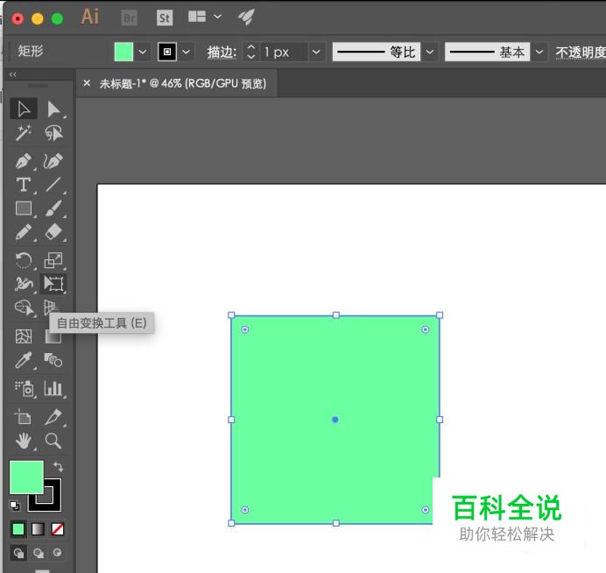Select the Type tool

[x=24, y=185]
